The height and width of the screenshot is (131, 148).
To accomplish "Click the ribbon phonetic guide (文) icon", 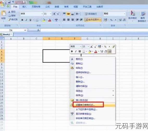I will [x=56, y=20].
